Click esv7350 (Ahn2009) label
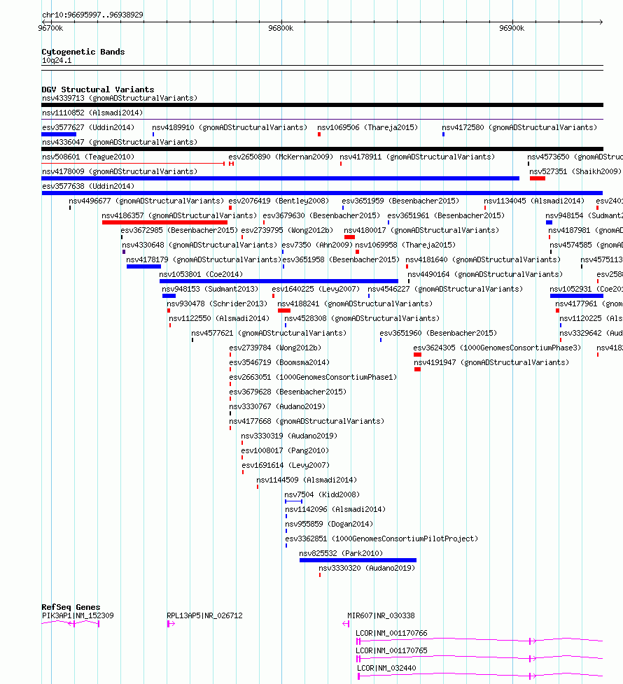Image resolution: width=623 pixels, height=684 pixels. [317, 245]
